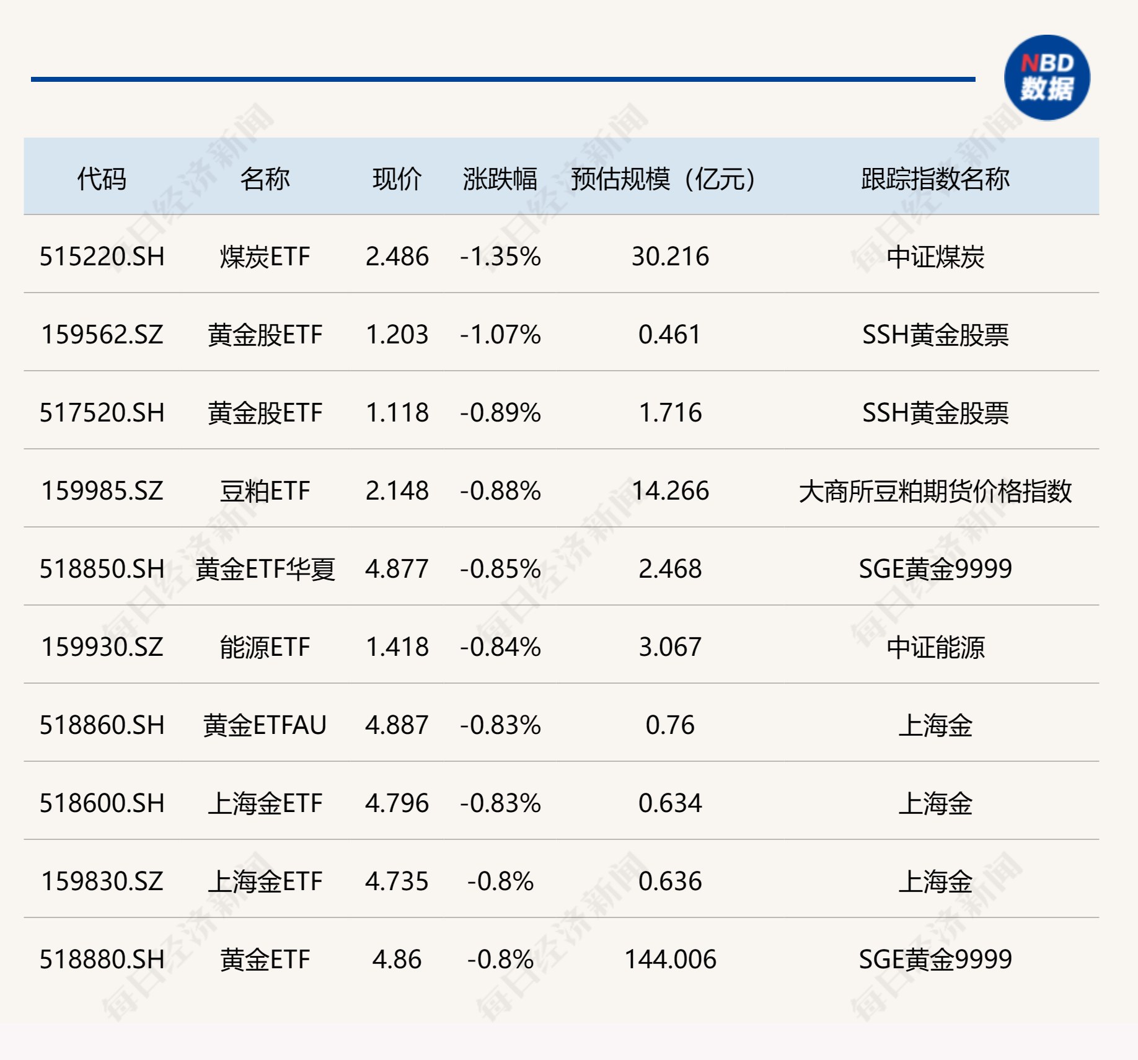Select code 518850.SH
The width and height of the screenshot is (1138, 1060).
[102, 569]
